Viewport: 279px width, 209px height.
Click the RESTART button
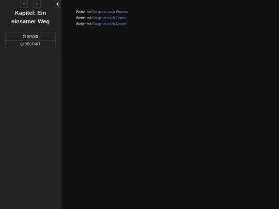click(x=30, y=44)
